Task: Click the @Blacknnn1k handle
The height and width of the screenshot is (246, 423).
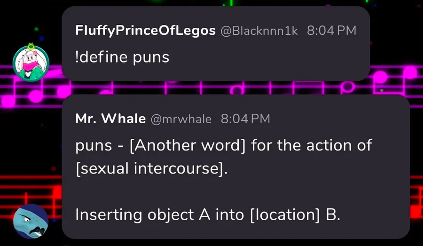Action: pyautogui.click(x=259, y=31)
